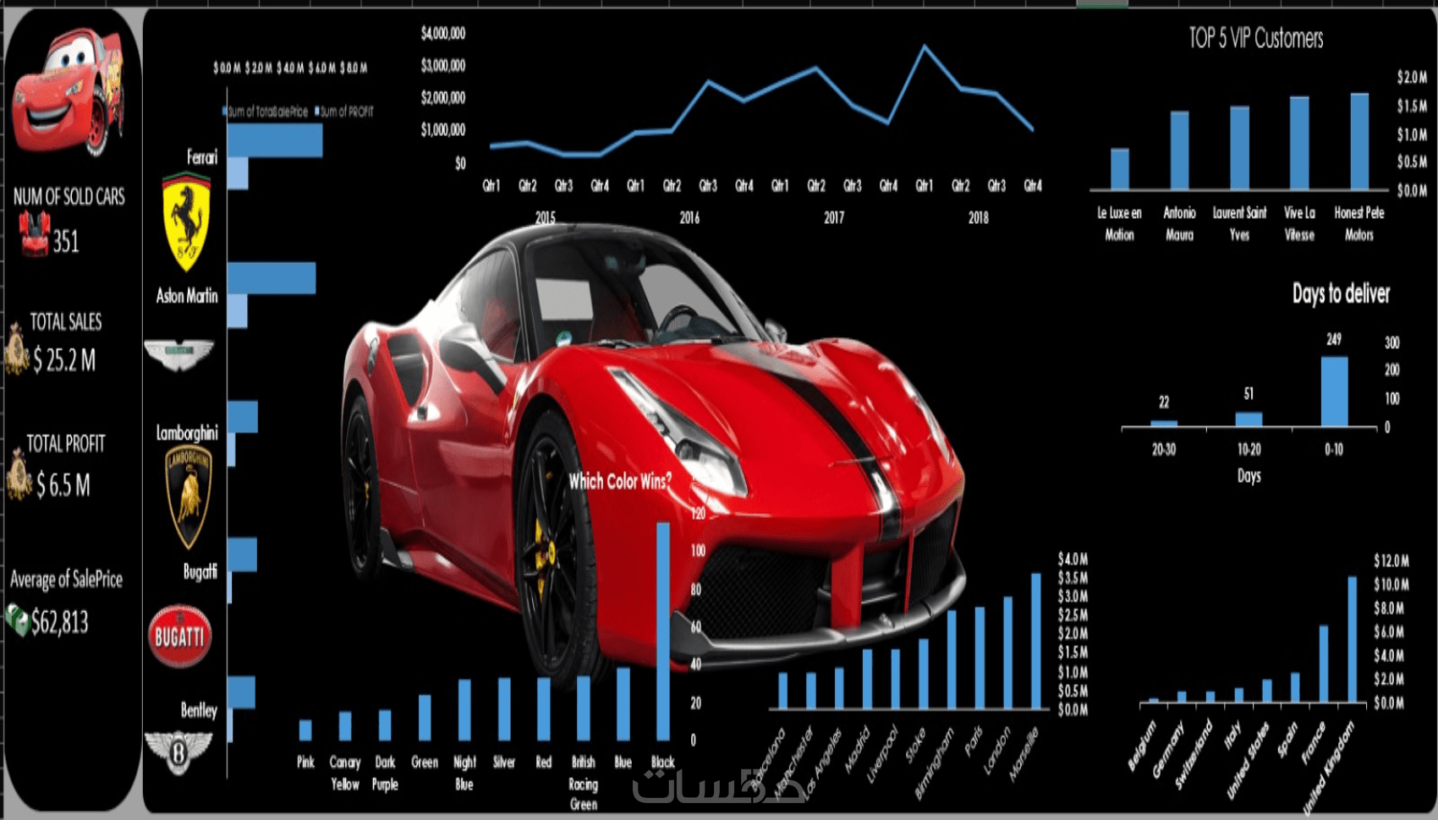Screen dimensions: 1438x820
Task: Click the "TOP 5 VIP Customers" chart title
Action: [1256, 38]
